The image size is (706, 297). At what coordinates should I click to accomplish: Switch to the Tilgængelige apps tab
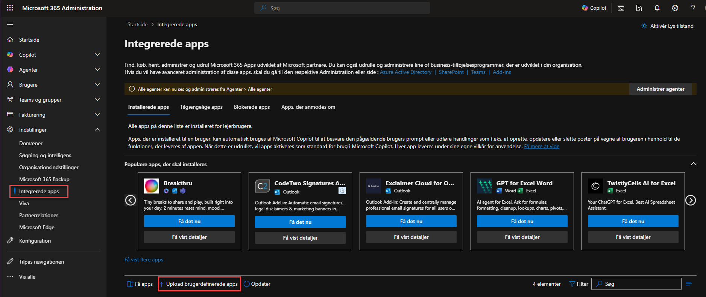tap(201, 107)
